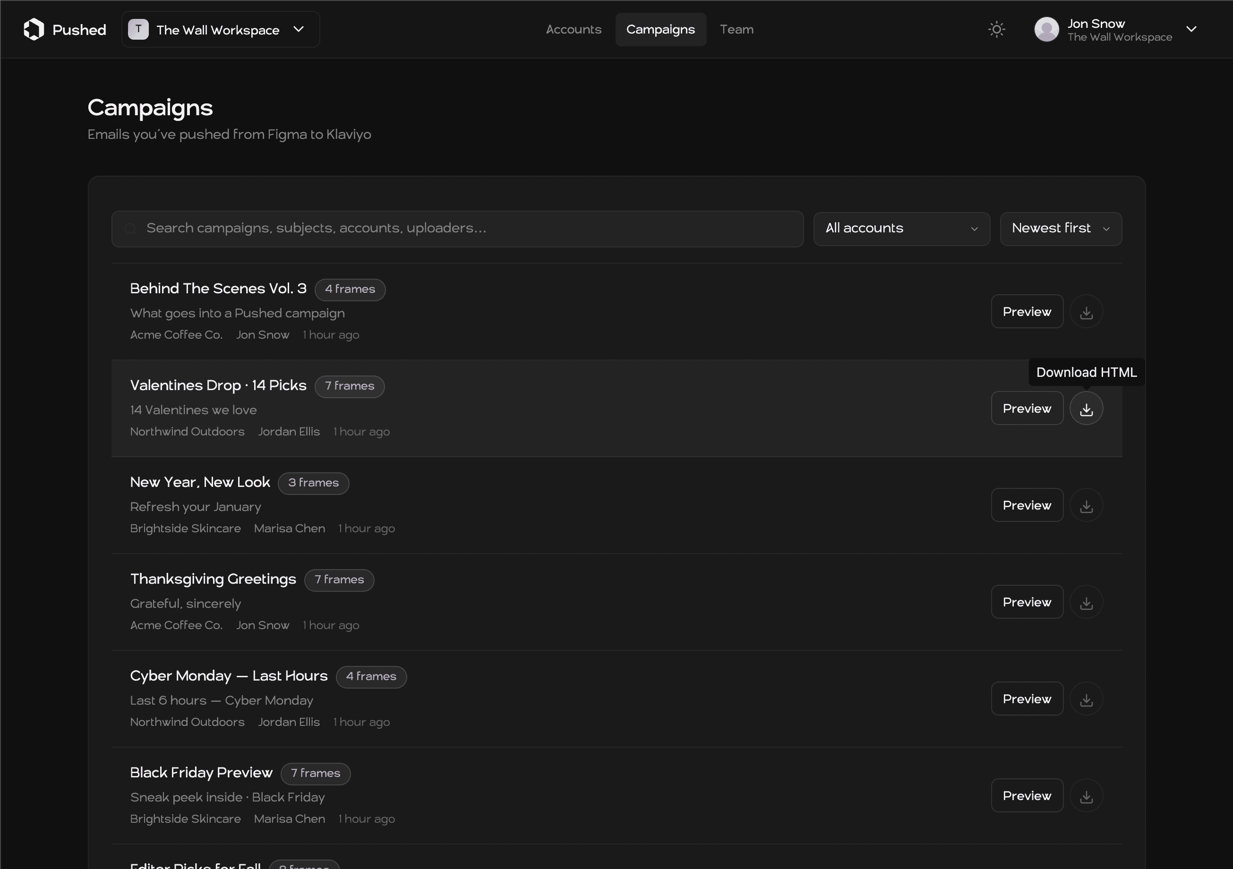
Task: Click subject What goes into a Pushed campaign
Action: pos(237,314)
